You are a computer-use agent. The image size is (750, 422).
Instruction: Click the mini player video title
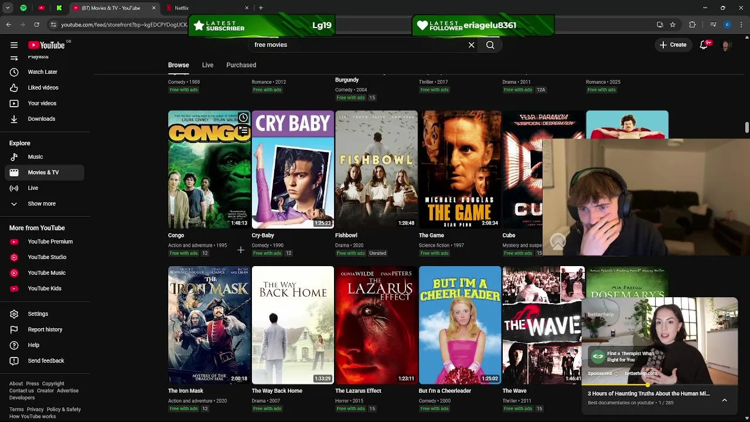coord(649,394)
